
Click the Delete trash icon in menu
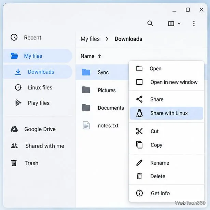point(139,176)
